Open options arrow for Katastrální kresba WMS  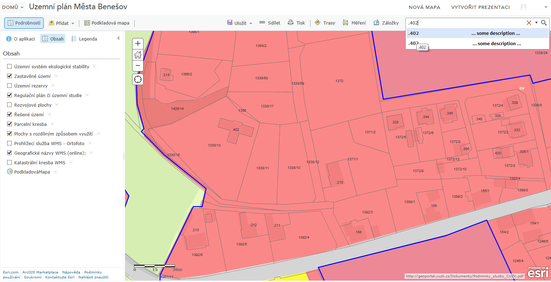pos(71,163)
